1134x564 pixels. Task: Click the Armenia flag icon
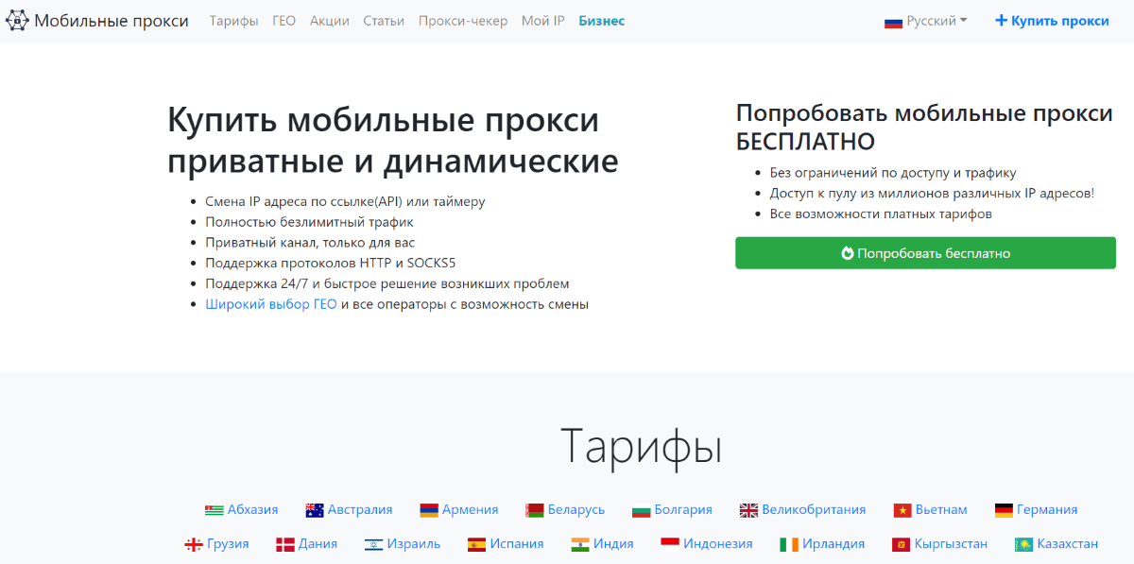tap(429, 510)
